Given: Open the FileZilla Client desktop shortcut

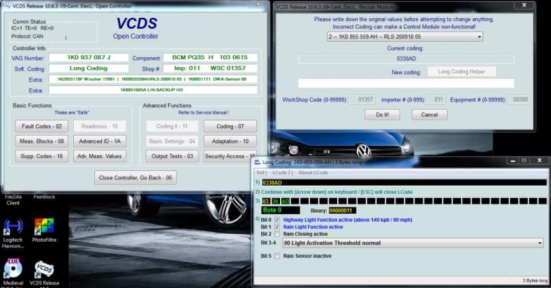Looking at the screenshot, I should (13, 199).
